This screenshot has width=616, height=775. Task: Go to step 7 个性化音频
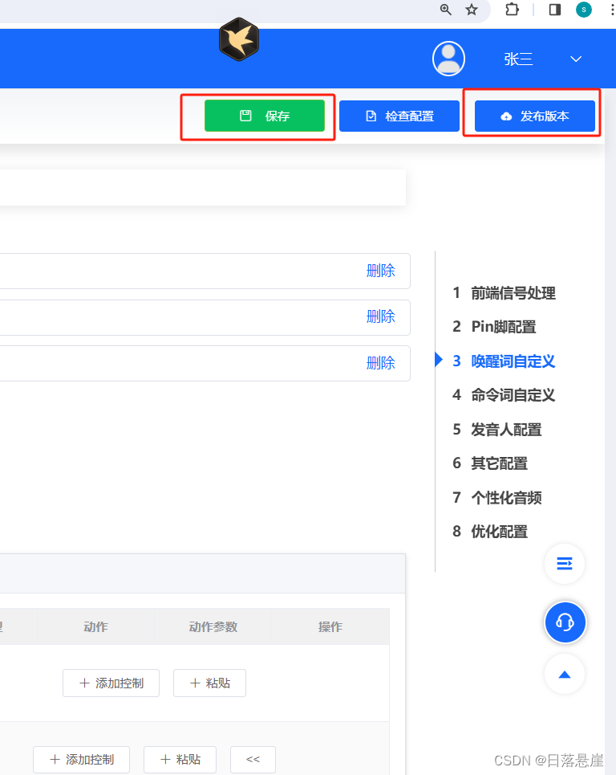pos(497,497)
